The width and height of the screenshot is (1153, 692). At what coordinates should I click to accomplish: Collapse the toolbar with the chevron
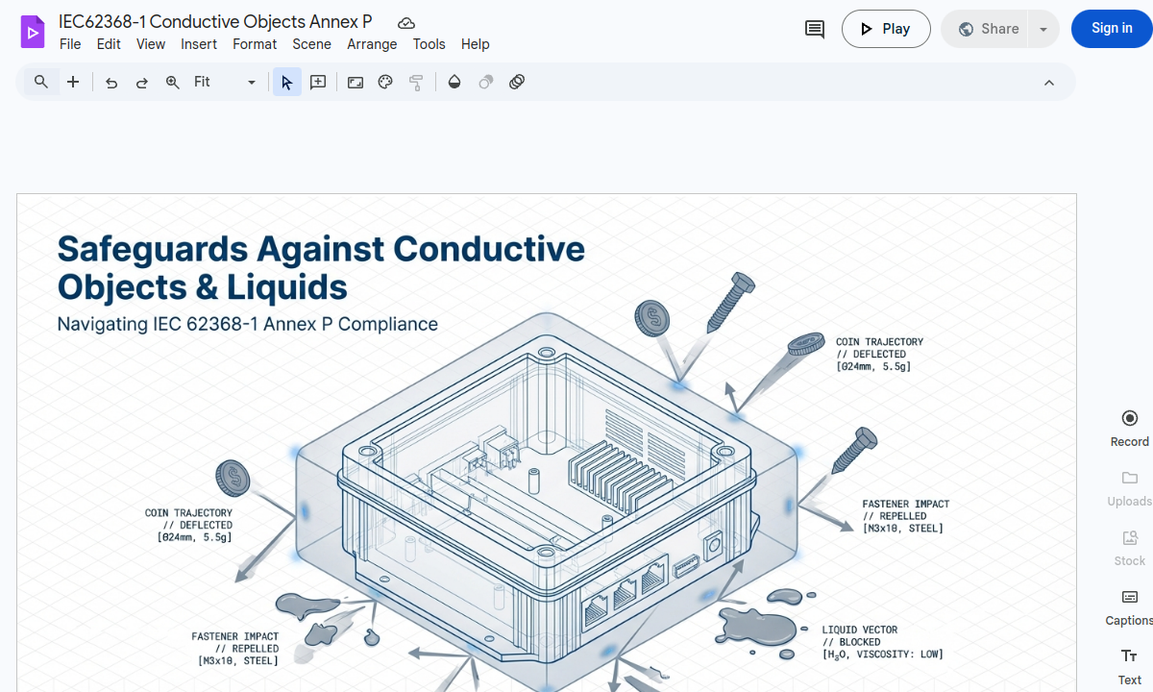[1049, 82]
